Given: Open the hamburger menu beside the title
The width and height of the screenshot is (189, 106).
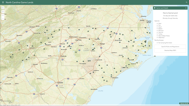Looking at the screenshot, I should 3,2.
